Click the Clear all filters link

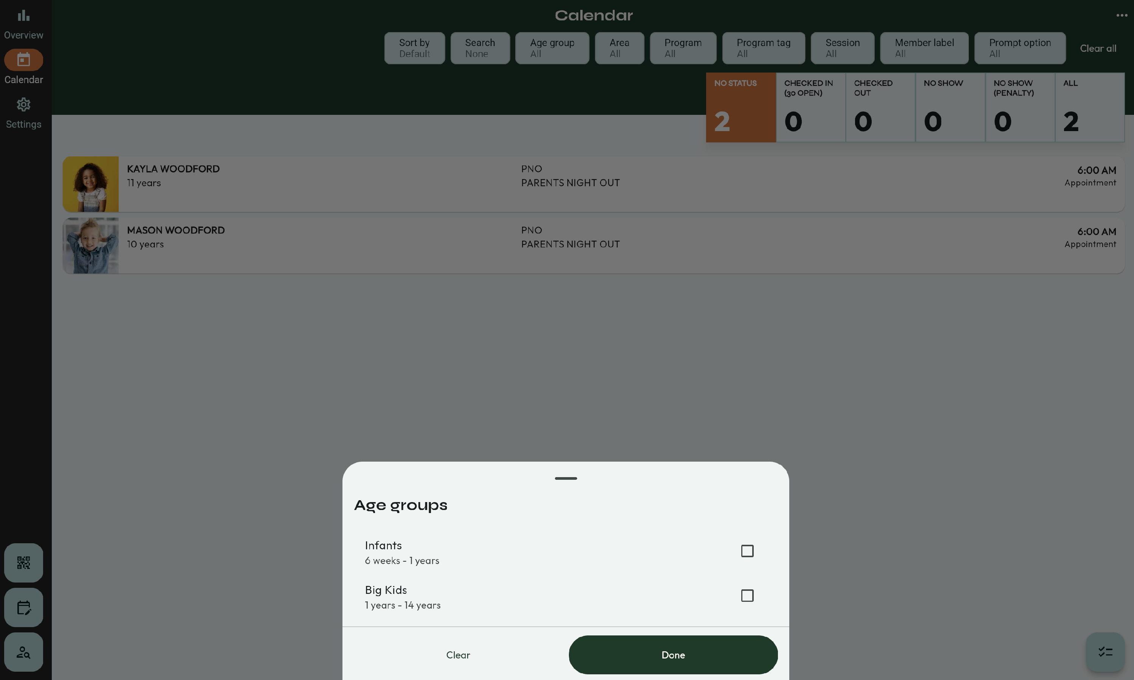click(1097, 49)
